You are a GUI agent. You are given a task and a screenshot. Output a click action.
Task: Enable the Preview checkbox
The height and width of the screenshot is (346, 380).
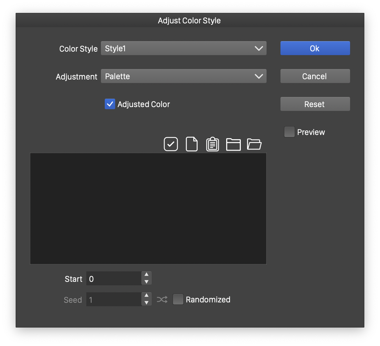289,132
